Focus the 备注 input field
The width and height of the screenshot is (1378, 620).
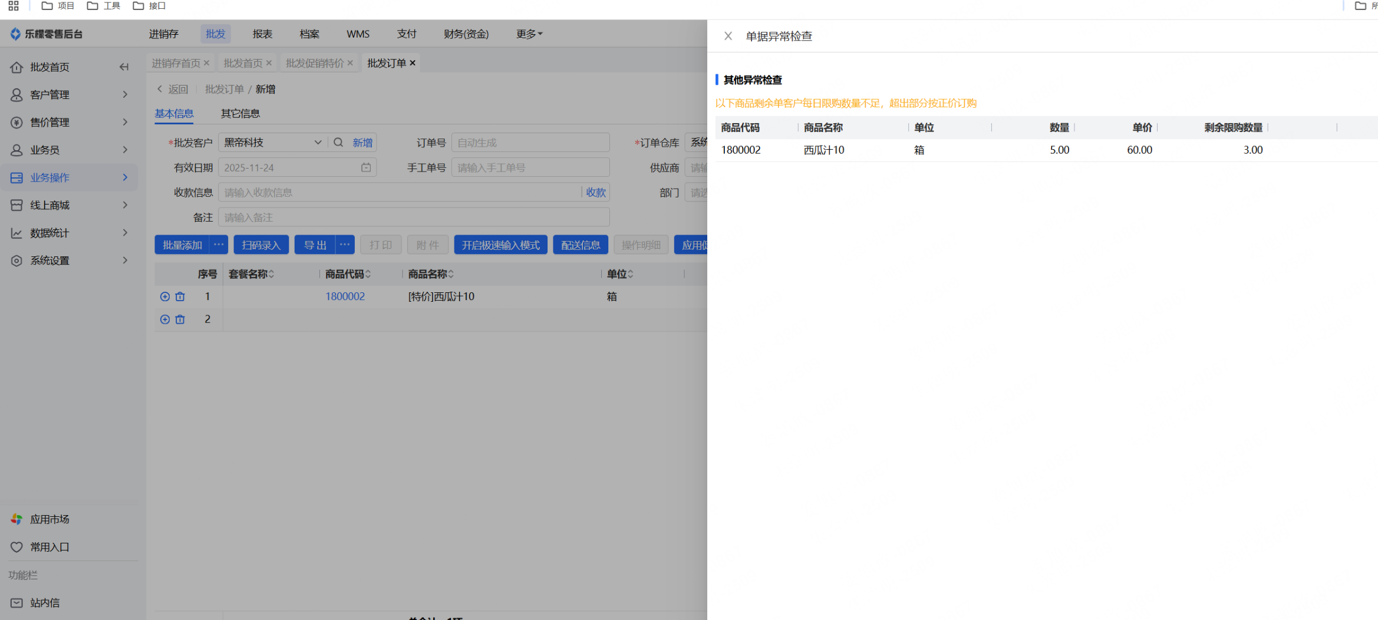pyautogui.click(x=414, y=217)
